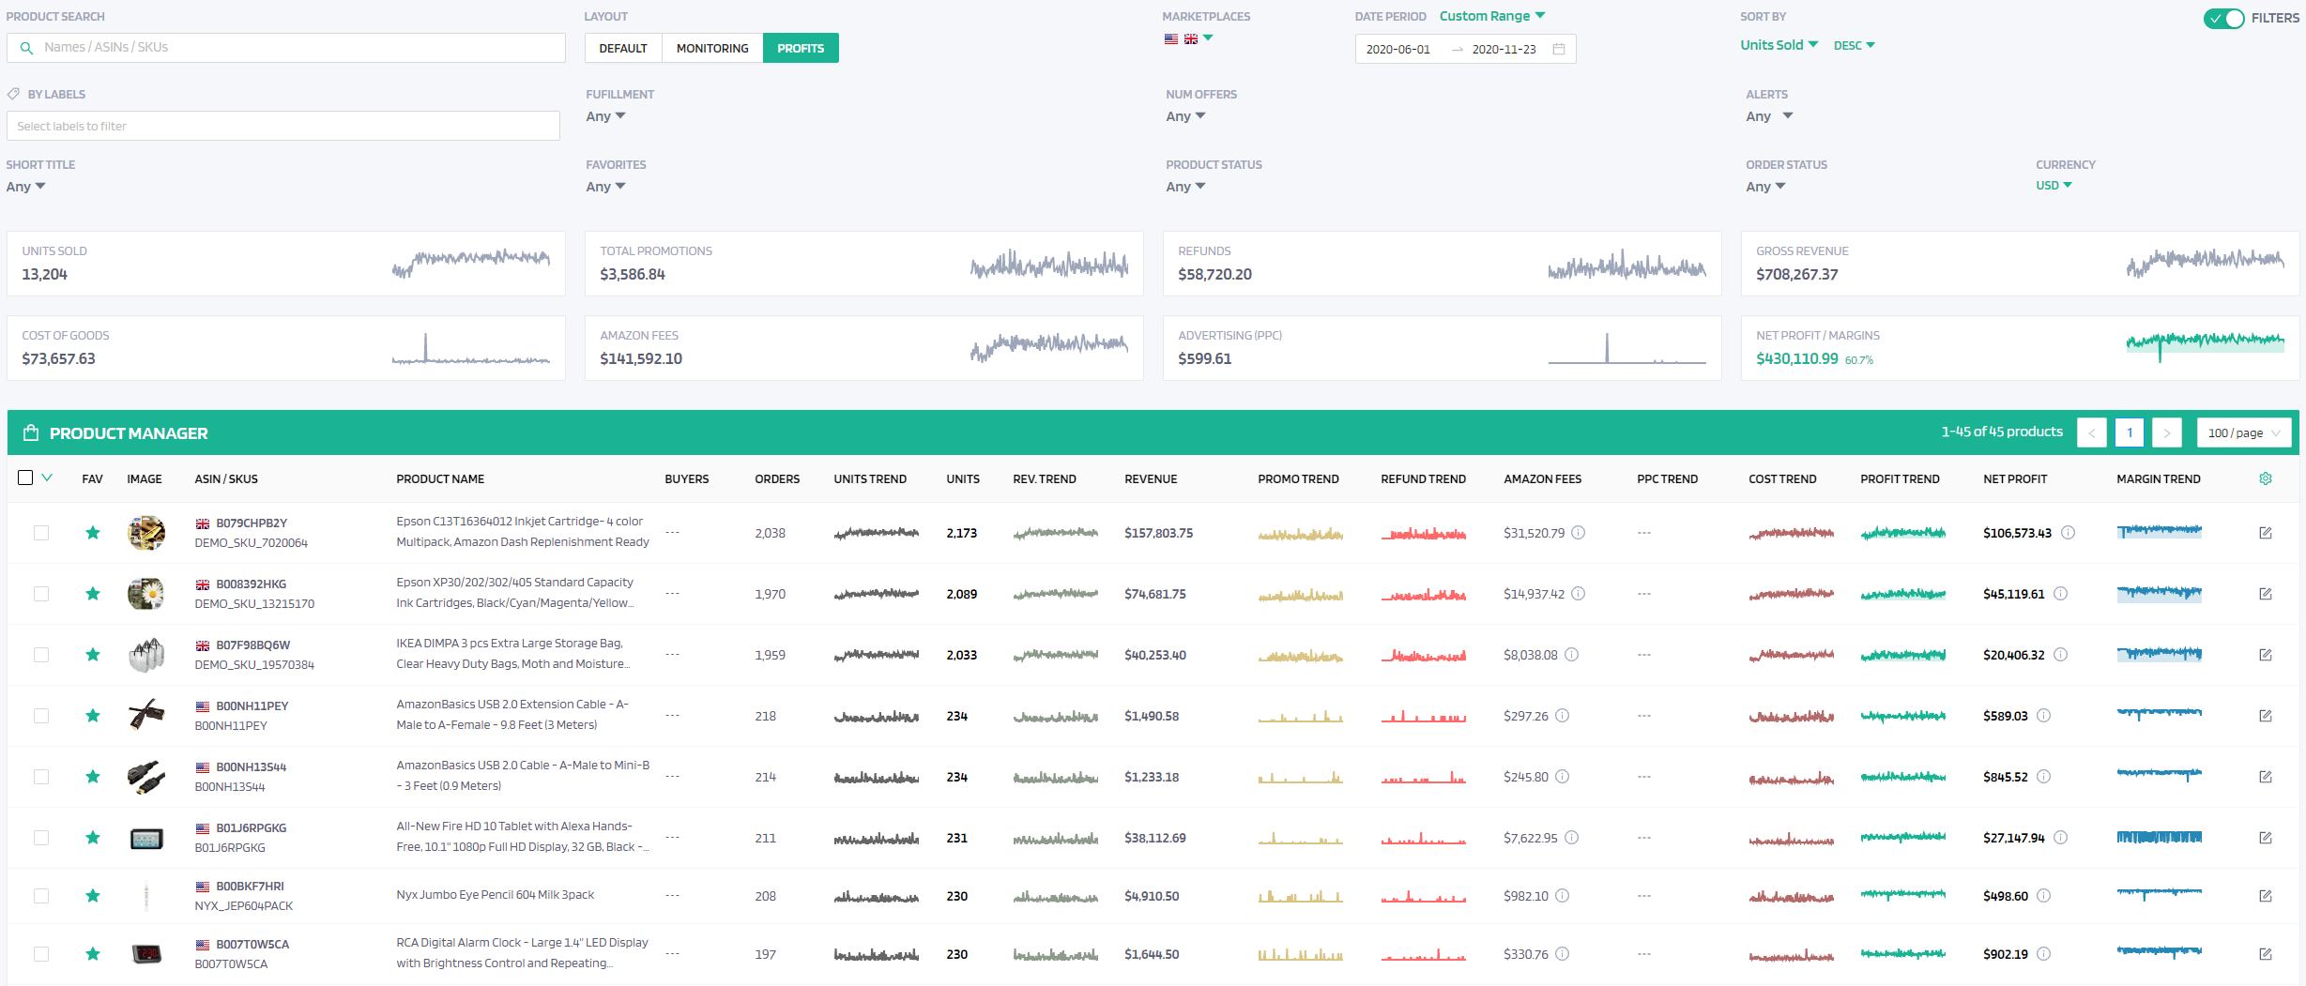The image size is (2306, 986).
Task: Open edit for the Epson XP30 cartridges row
Action: [x=2265, y=594]
